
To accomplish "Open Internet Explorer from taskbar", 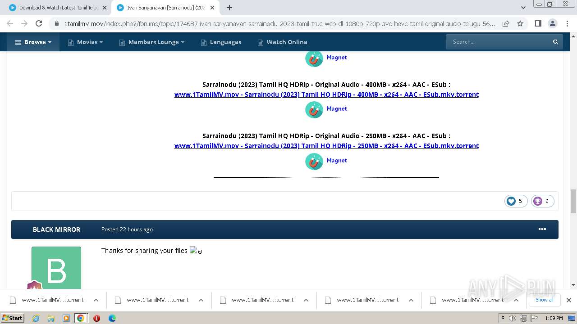I will tap(36, 318).
